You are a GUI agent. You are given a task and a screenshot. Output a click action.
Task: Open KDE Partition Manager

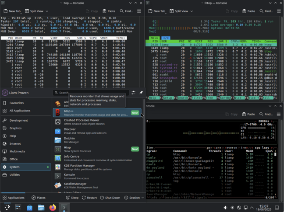97,167
